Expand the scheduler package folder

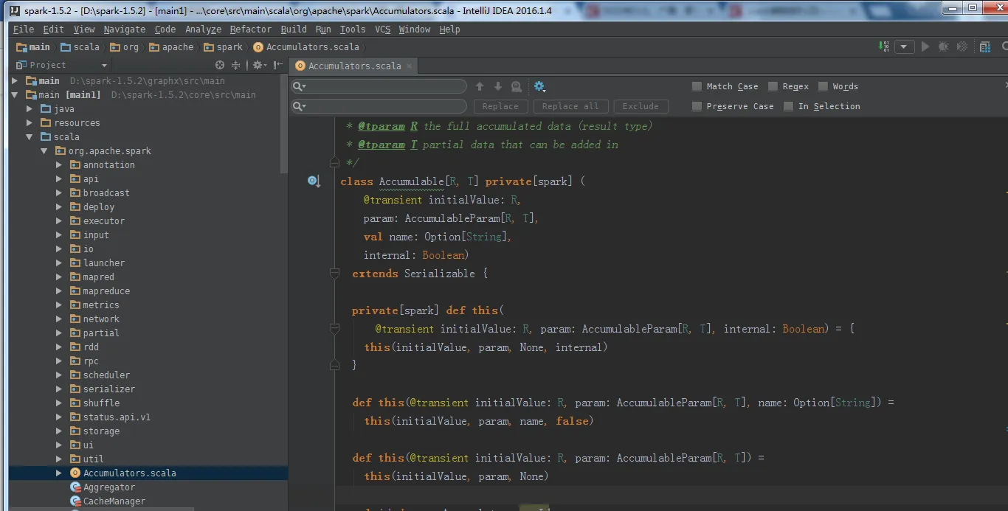tap(59, 375)
